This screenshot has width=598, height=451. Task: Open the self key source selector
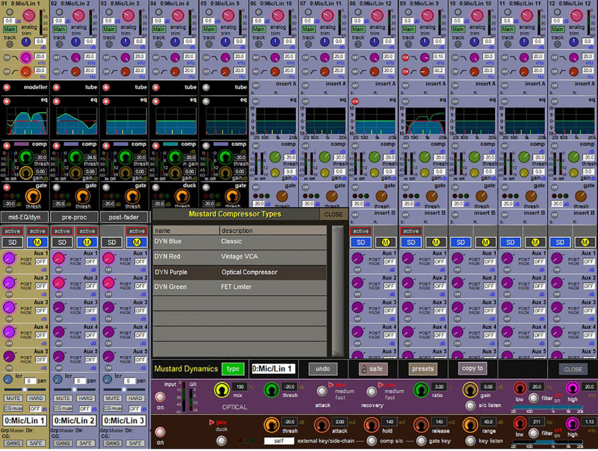pyautogui.click(x=279, y=440)
